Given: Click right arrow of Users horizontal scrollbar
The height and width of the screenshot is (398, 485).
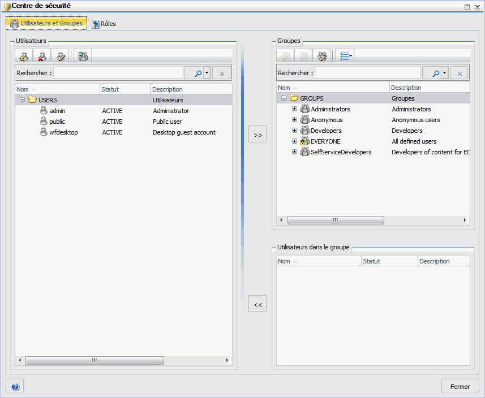Looking at the screenshot, I should [227, 360].
